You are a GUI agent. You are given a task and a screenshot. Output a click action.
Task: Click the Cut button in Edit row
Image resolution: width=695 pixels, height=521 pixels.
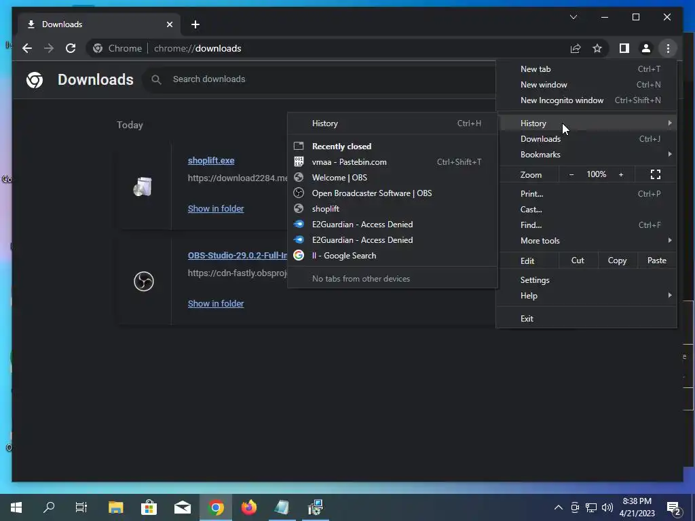tap(578, 260)
